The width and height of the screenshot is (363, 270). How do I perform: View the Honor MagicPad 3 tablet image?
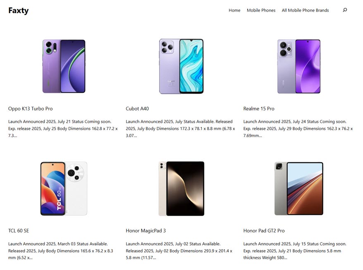[x=181, y=188]
